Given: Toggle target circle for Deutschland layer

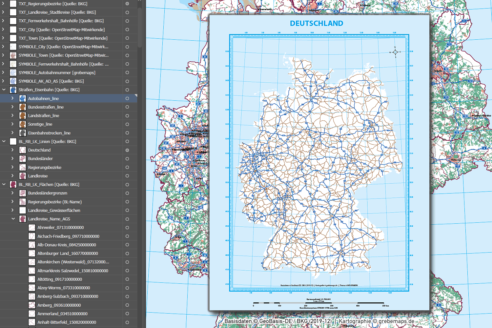Looking at the screenshot, I should [127, 150].
